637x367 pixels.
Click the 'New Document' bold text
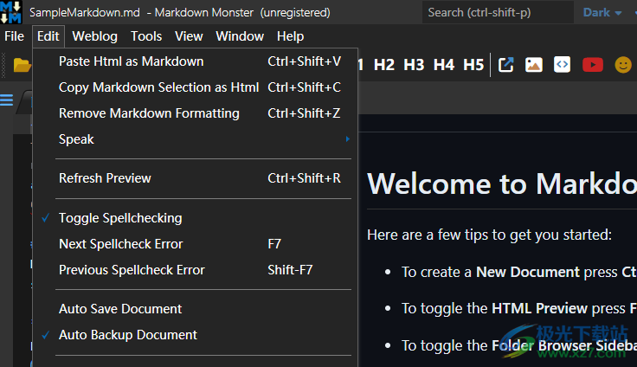point(528,272)
